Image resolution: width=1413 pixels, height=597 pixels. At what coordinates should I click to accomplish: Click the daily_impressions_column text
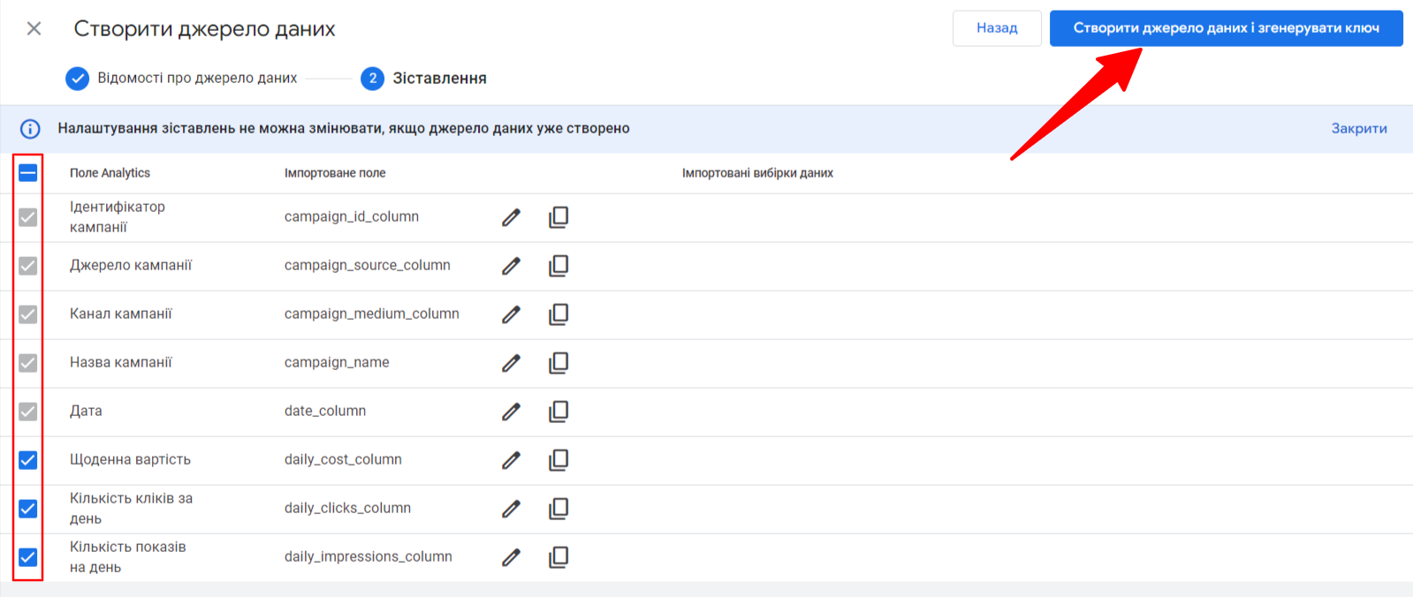[x=368, y=557]
